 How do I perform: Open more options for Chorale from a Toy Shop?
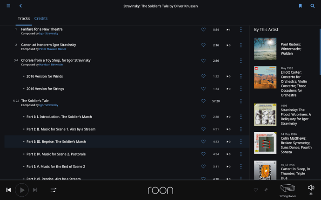(241, 60)
